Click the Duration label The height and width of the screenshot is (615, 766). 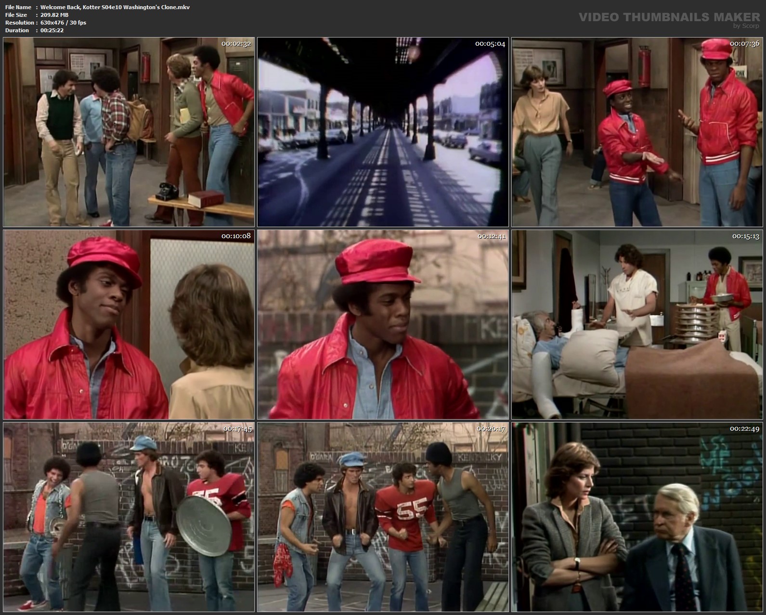point(17,30)
